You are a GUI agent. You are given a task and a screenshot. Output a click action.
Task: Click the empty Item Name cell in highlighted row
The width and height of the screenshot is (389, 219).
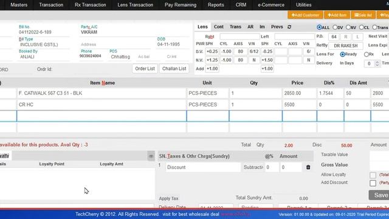pyautogui.click(x=102, y=116)
